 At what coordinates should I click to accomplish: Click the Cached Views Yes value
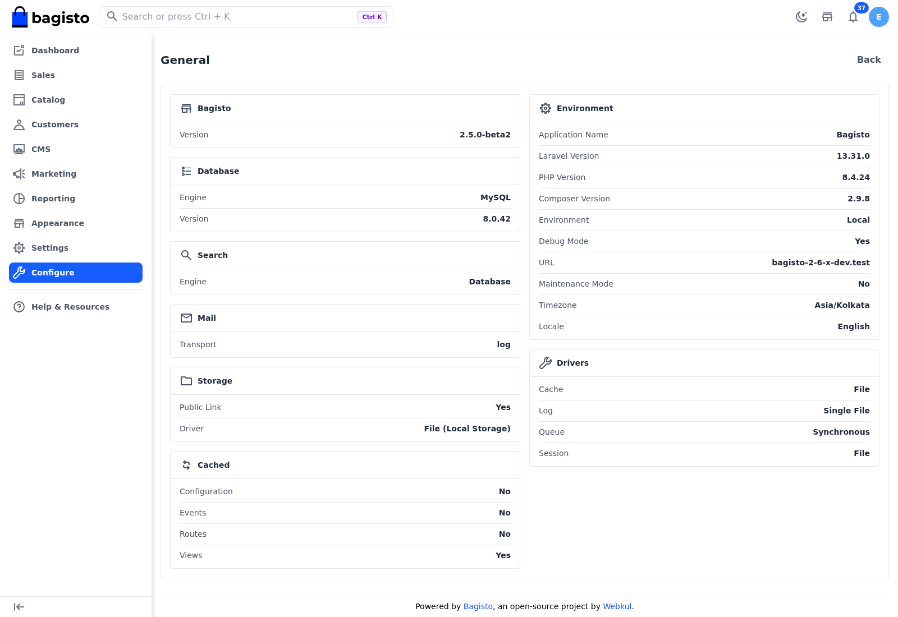coord(503,555)
